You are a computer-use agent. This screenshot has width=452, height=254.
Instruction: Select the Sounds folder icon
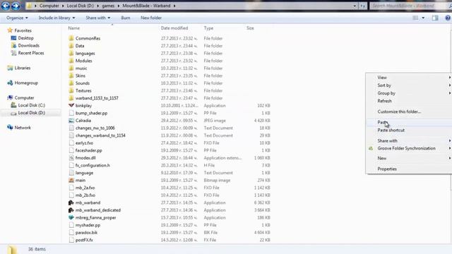71,83
